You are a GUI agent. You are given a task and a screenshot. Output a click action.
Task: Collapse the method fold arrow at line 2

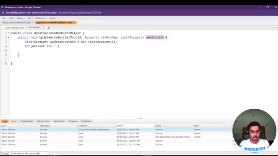8,37
